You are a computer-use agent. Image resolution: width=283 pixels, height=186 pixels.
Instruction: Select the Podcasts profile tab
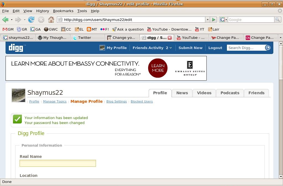pyautogui.click(x=230, y=93)
